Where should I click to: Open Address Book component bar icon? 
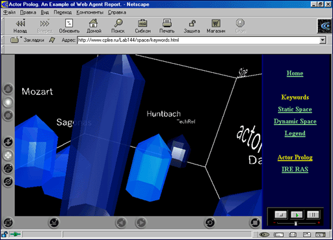307,235
